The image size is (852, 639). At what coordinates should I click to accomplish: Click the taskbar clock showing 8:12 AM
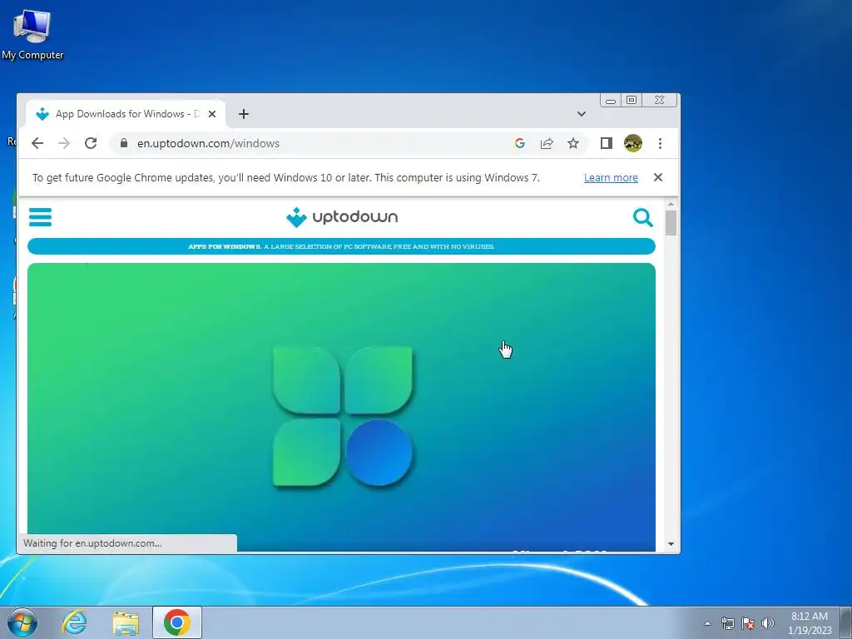click(x=810, y=623)
